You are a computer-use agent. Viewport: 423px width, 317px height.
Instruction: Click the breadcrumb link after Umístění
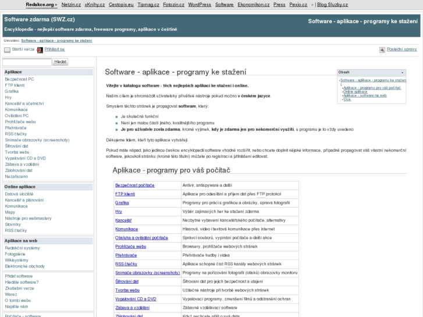(x=56, y=41)
